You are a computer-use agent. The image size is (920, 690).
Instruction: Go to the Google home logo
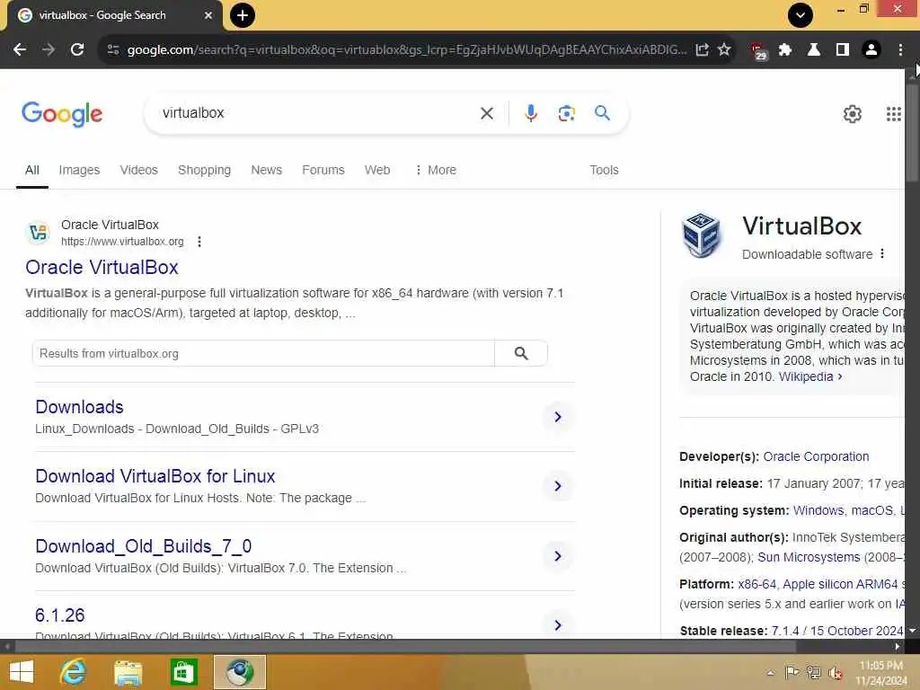tap(62, 114)
